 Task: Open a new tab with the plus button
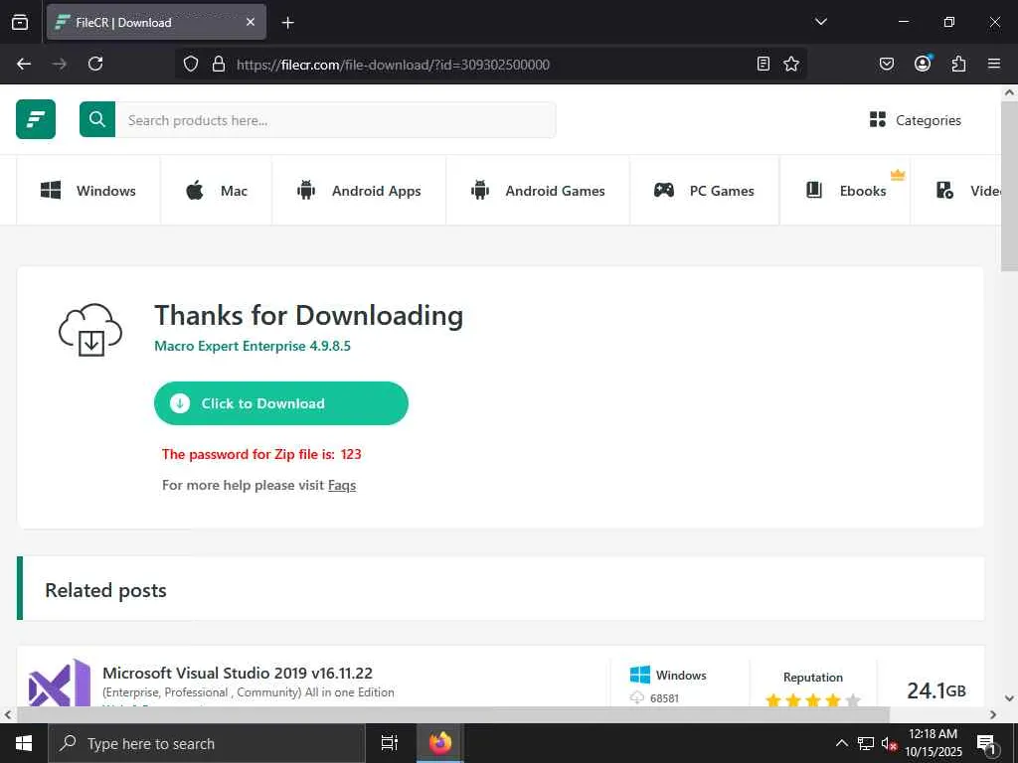point(287,23)
